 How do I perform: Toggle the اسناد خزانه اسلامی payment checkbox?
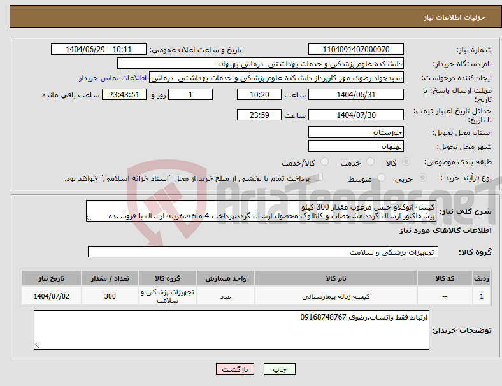click(x=319, y=176)
